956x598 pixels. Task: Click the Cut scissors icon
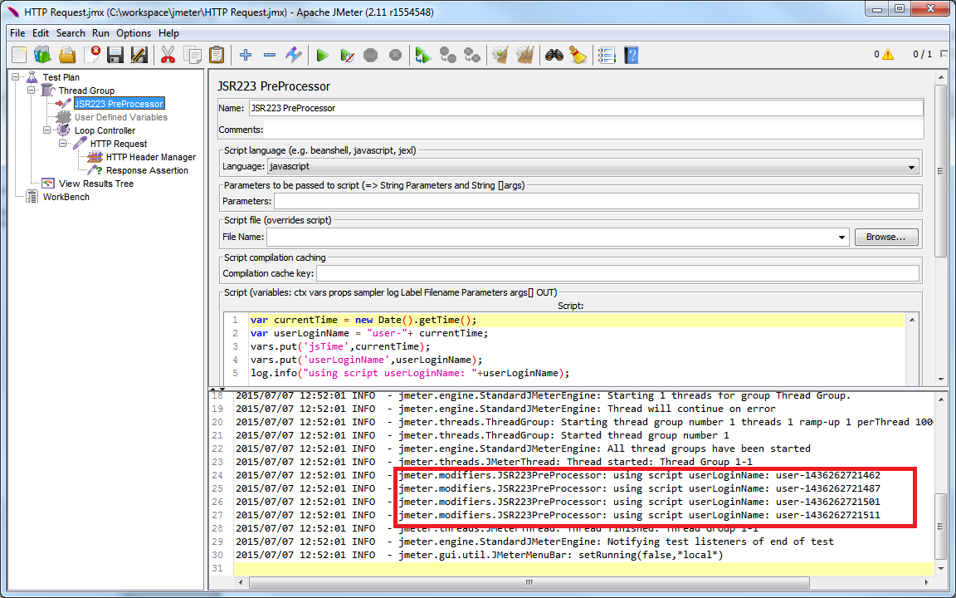point(168,56)
